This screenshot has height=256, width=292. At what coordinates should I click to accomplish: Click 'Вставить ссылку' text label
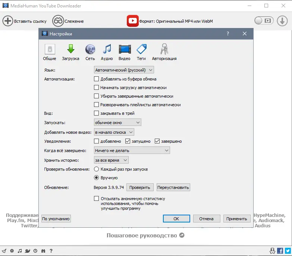[x=30, y=21]
